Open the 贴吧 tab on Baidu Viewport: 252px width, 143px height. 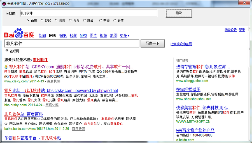[x=63, y=36]
